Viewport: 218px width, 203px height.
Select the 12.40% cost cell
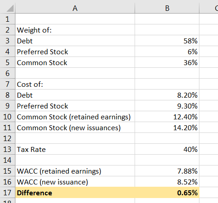(167, 117)
